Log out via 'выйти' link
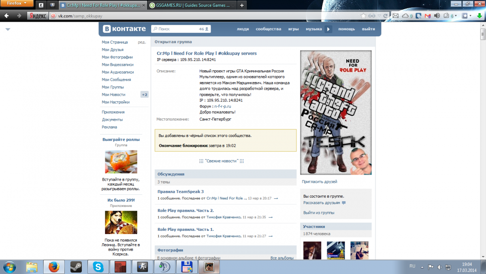Screen dimensions: 486x274 (369, 29)
